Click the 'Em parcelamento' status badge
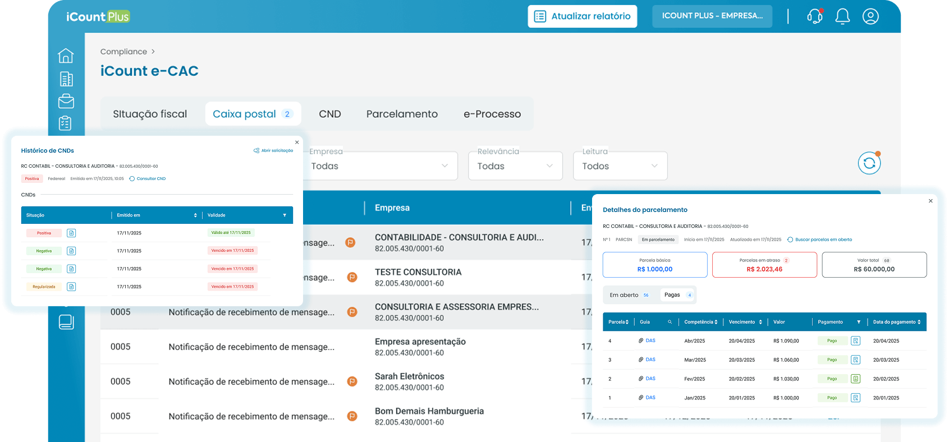 coord(658,240)
